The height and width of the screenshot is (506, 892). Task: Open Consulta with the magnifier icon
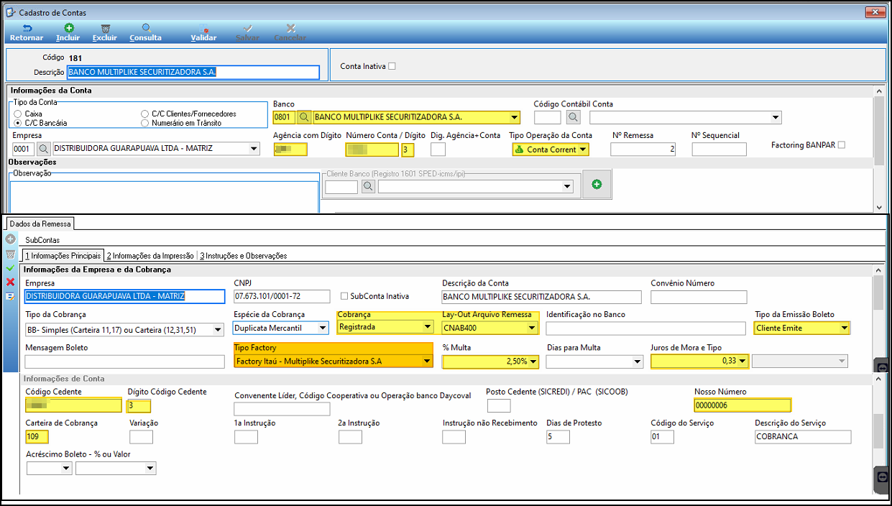coord(146,28)
